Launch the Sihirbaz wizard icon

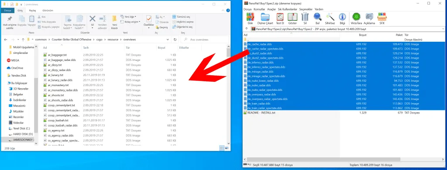pyautogui.click(x=330, y=18)
